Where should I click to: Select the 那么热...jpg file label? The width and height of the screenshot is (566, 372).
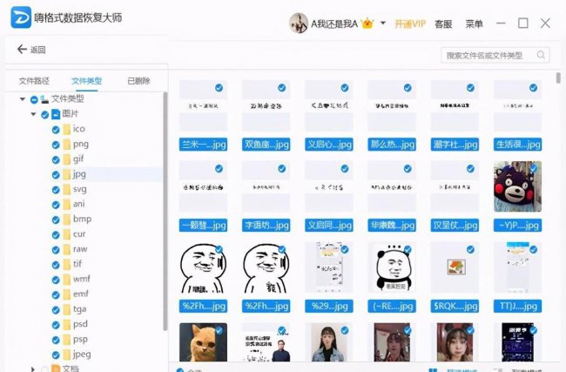(x=392, y=145)
